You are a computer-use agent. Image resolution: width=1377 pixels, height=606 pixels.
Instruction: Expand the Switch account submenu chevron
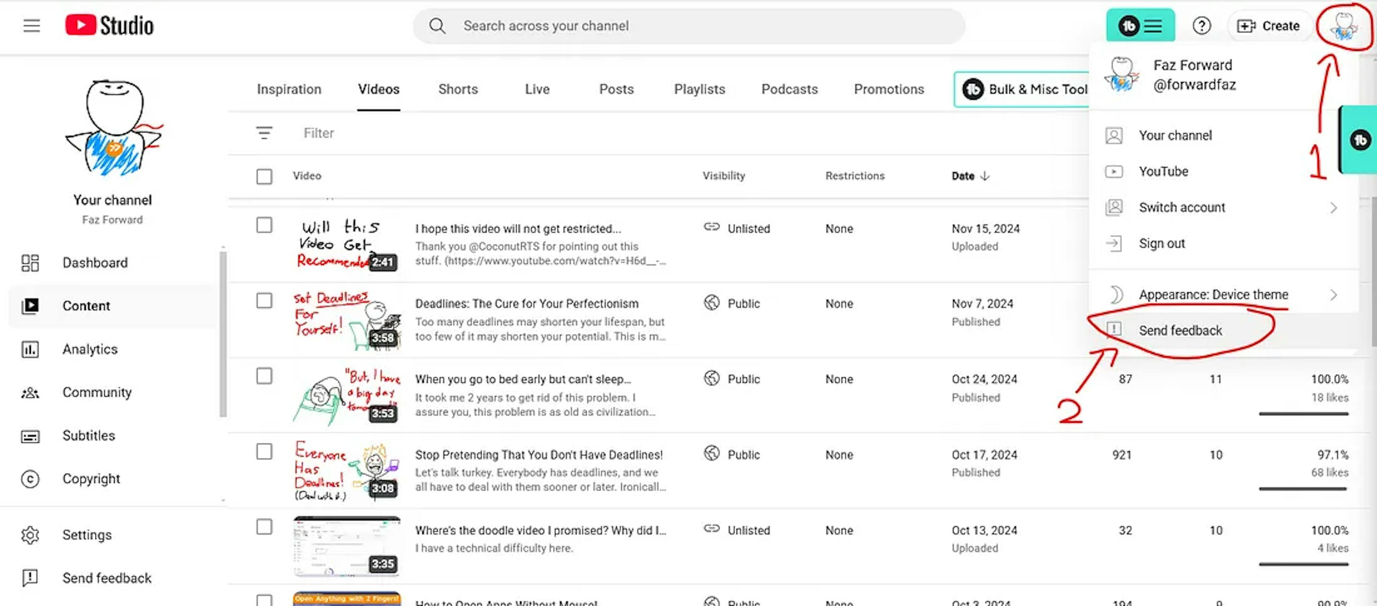(x=1333, y=207)
